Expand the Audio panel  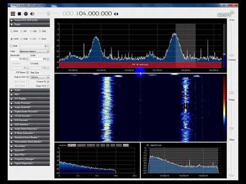point(30,90)
